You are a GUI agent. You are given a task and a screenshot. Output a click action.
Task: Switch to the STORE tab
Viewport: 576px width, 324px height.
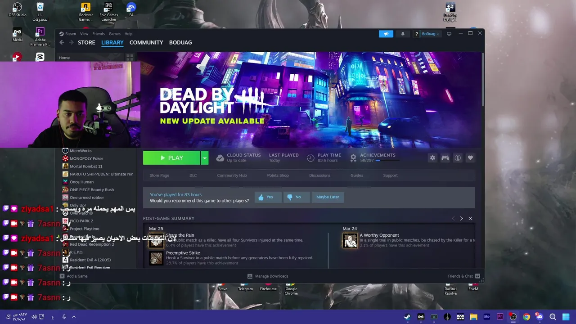(86, 42)
